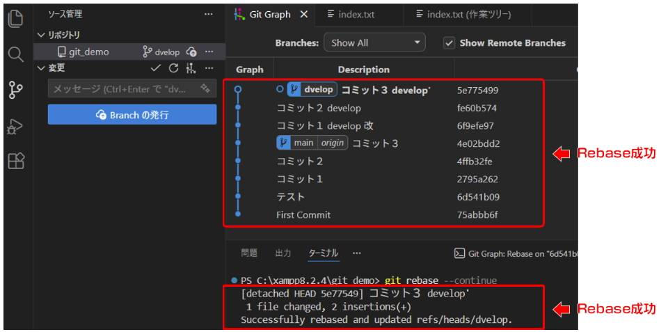Toggle the Show Remote Branches checkbox
This screenshot has width=661, height=332.
click(x=449, y=43)
